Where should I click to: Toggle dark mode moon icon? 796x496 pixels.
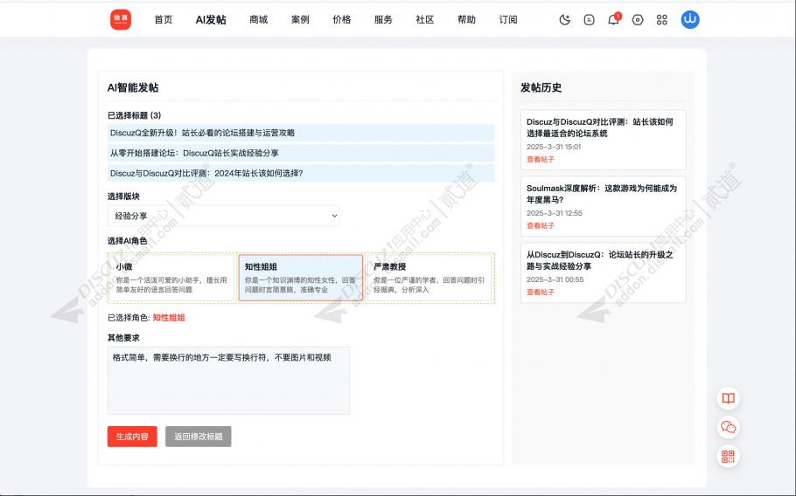(564, 20)
